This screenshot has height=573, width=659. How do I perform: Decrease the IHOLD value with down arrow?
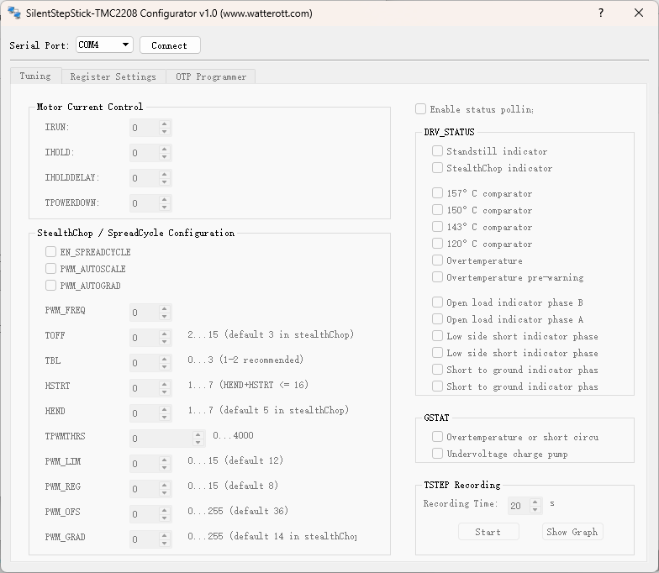(165, 156)
